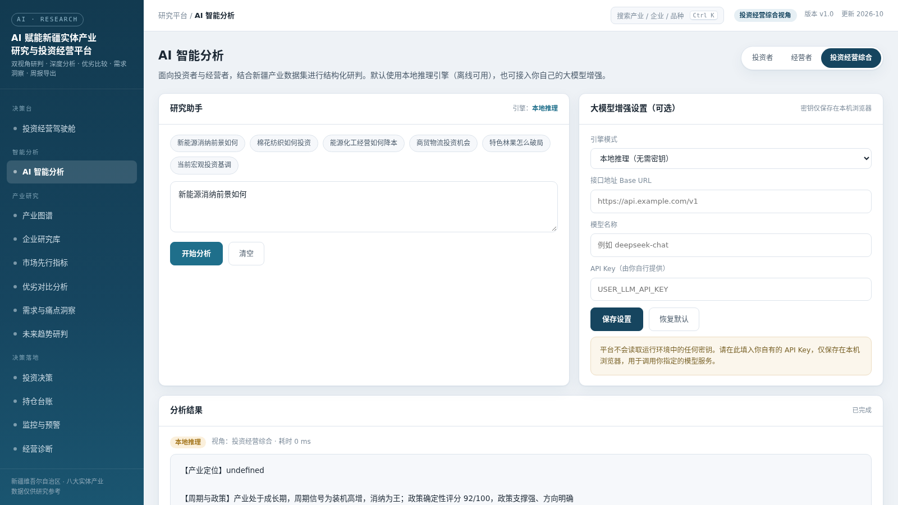Open 投资经营驾驶舱 in sidebar
The image size is (898, 505).
(72, 128)
